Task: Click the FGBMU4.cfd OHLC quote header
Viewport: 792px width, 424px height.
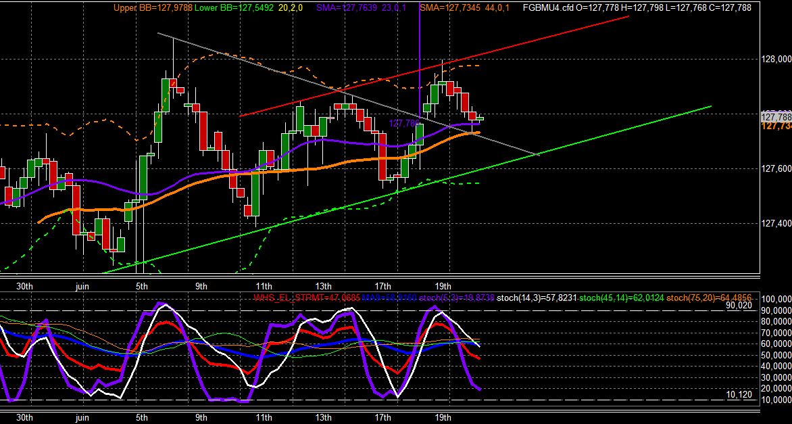Action: (x=637, y=7)
